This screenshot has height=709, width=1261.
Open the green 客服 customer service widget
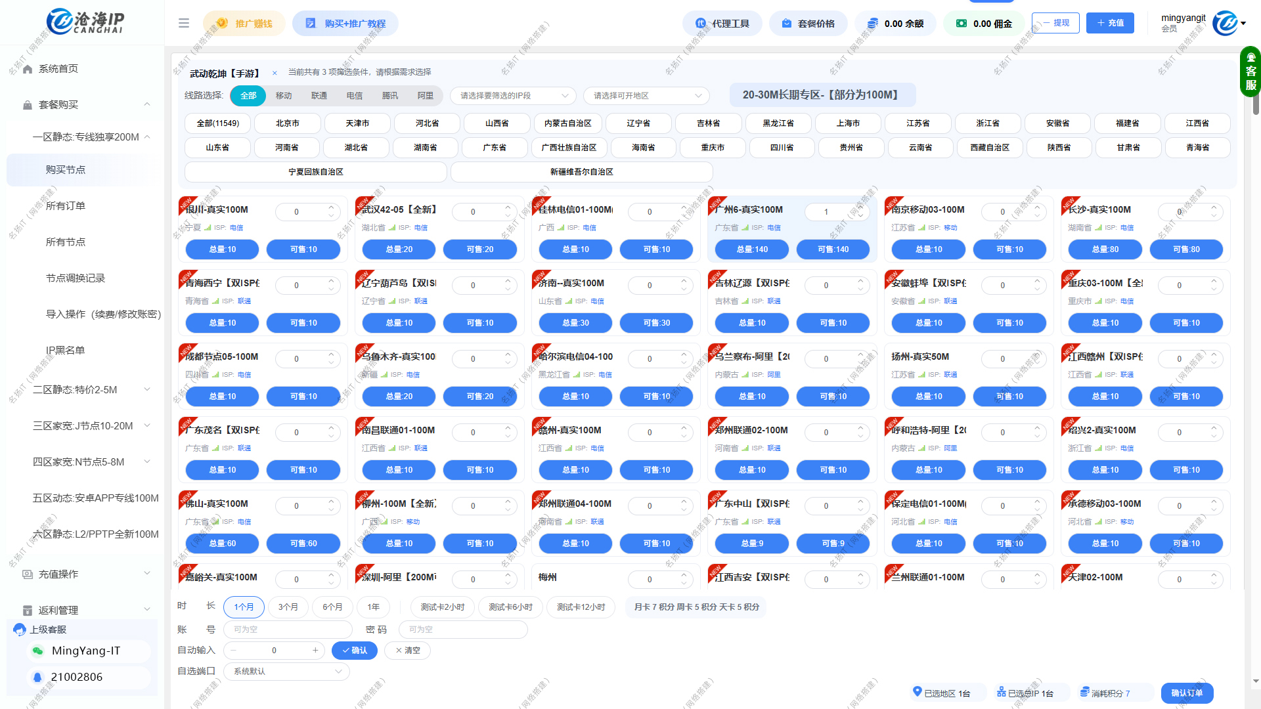pyautogui.click(x=1250, y=71)
